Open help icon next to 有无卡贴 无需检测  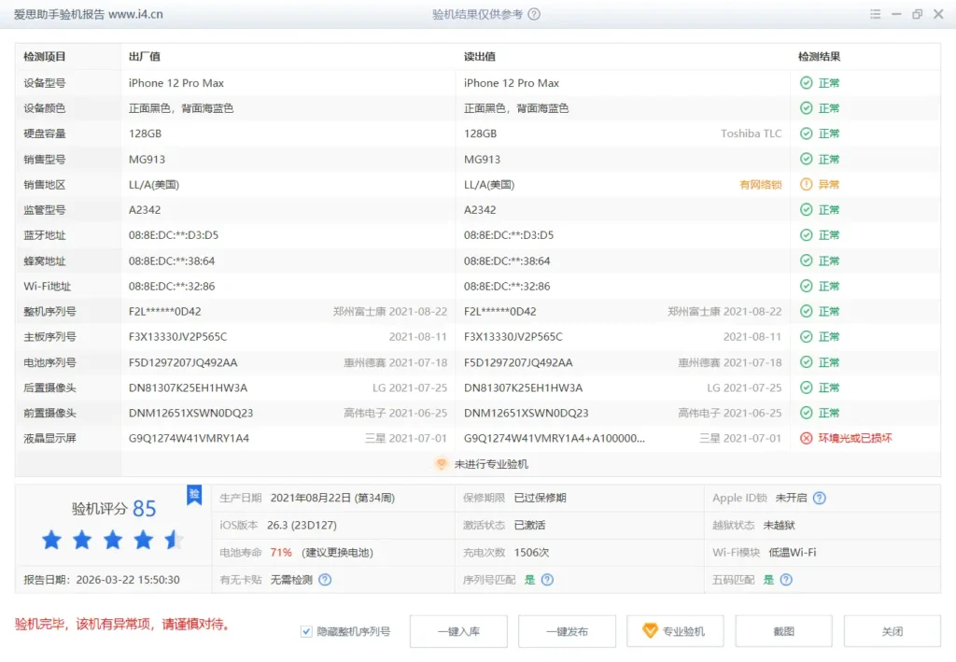point(325,579)
